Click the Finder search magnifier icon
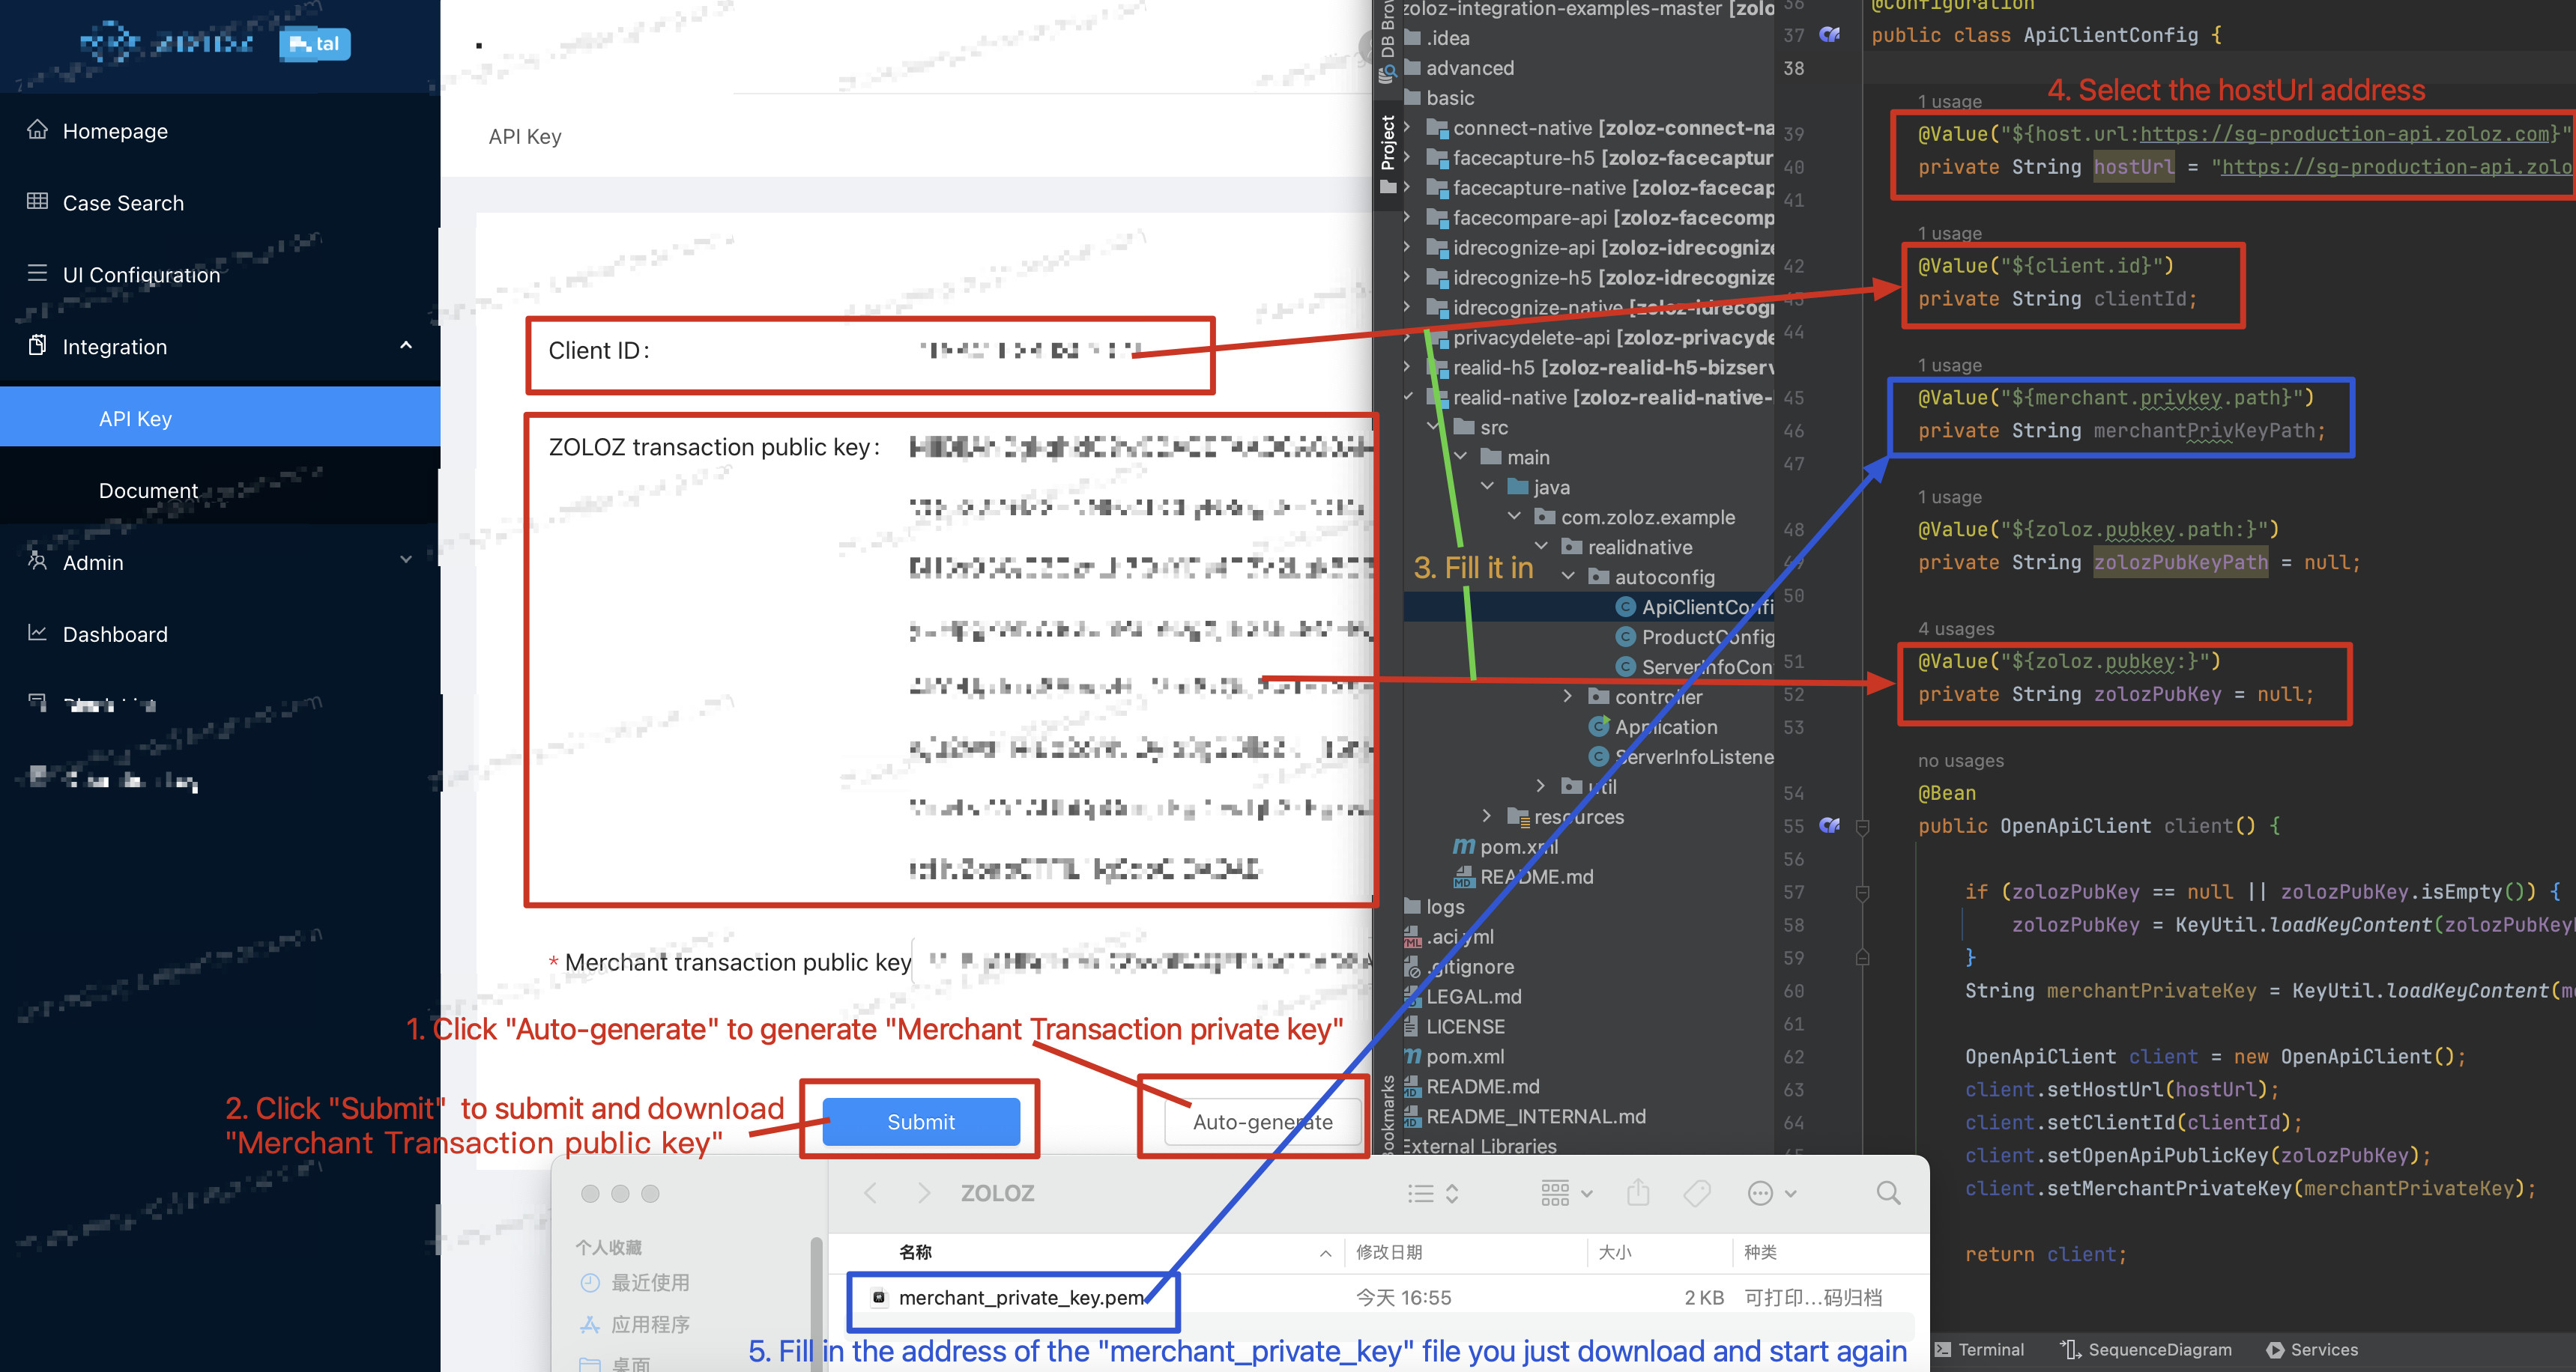The height and width of the screenshot is (1372, 2576). pos(1888,1193)
